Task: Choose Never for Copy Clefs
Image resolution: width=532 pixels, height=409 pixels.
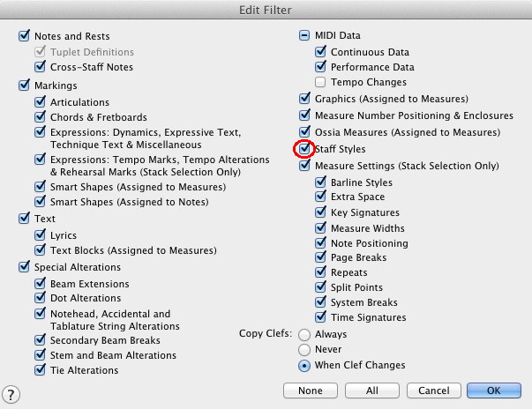Action: tap(305, 350)
